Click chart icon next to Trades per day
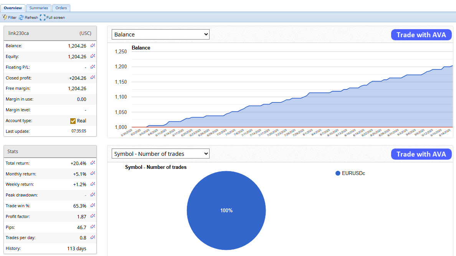This screenshot has height=256, width=456. tap(93, 238)
